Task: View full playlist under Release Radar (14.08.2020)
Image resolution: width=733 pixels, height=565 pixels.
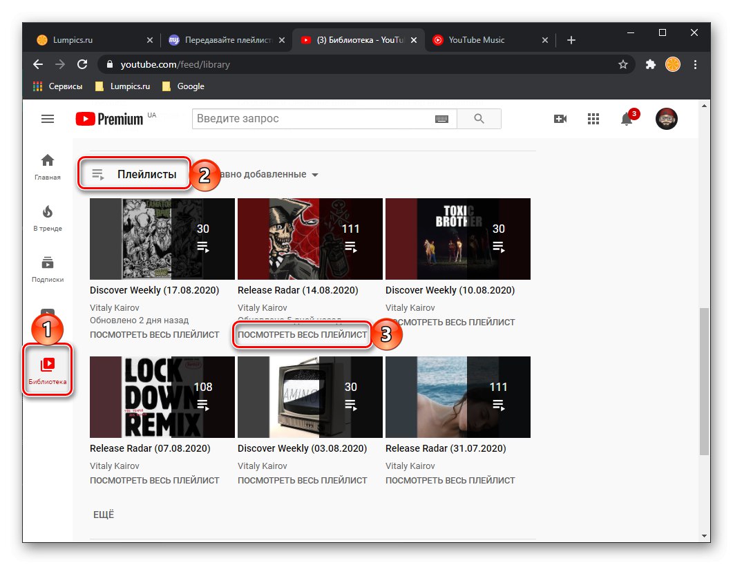Action: pos(302,334)
